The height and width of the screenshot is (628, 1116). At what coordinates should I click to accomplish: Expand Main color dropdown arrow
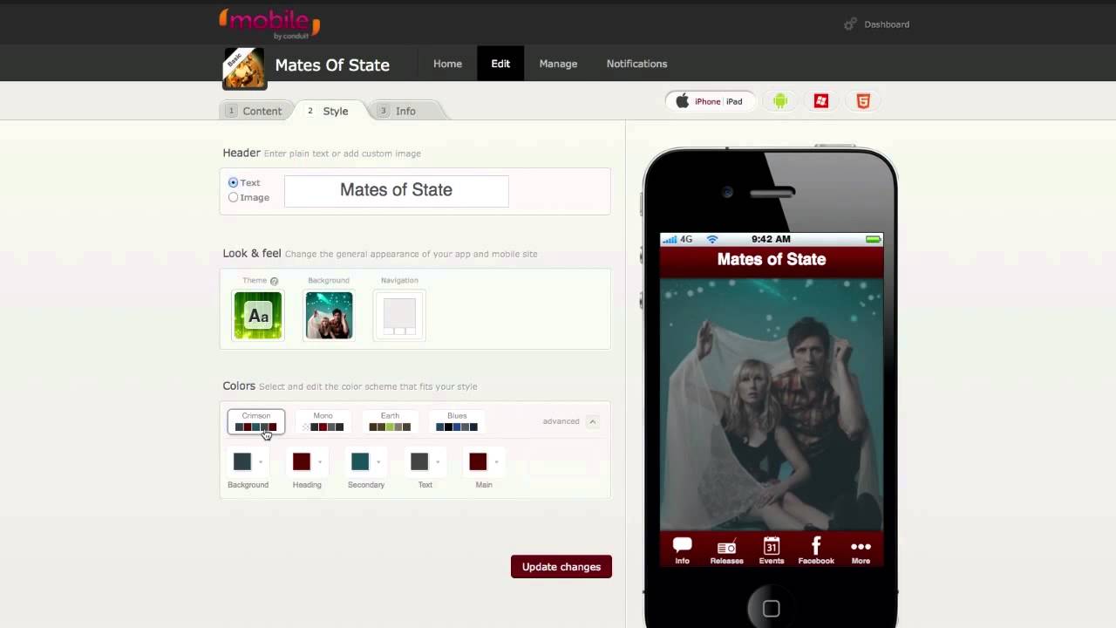click(496, 462)
